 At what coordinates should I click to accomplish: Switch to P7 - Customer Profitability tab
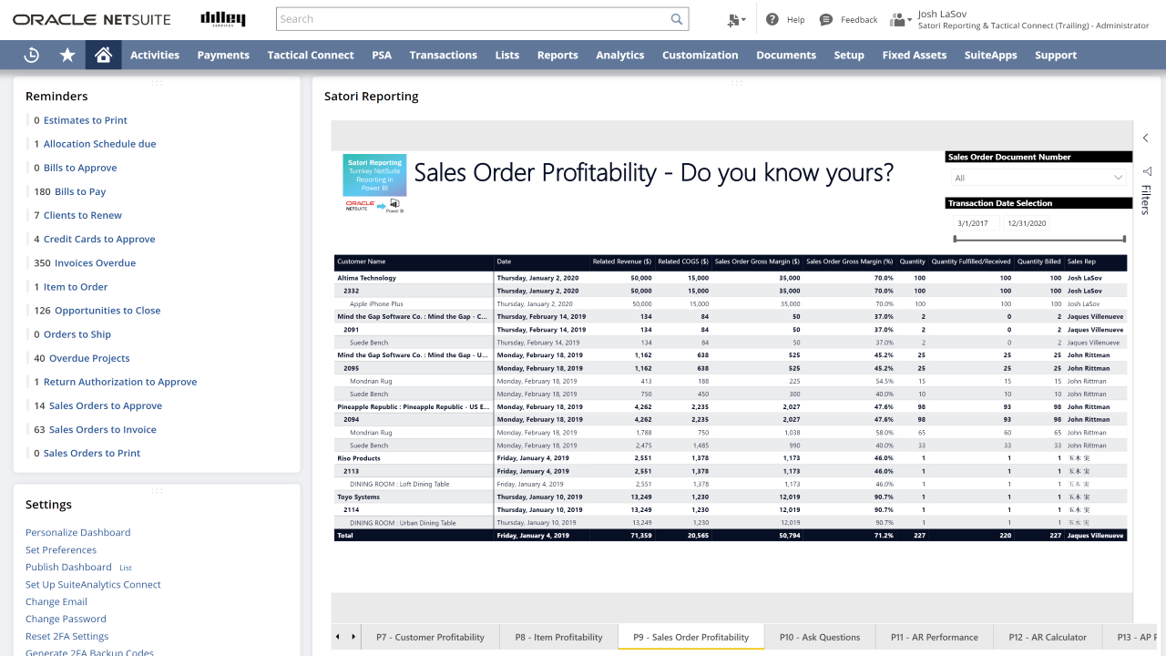coord(430,637)
